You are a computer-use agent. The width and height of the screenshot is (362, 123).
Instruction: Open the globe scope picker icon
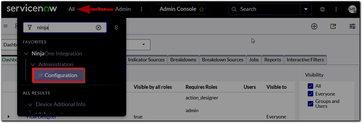(322, 9)
